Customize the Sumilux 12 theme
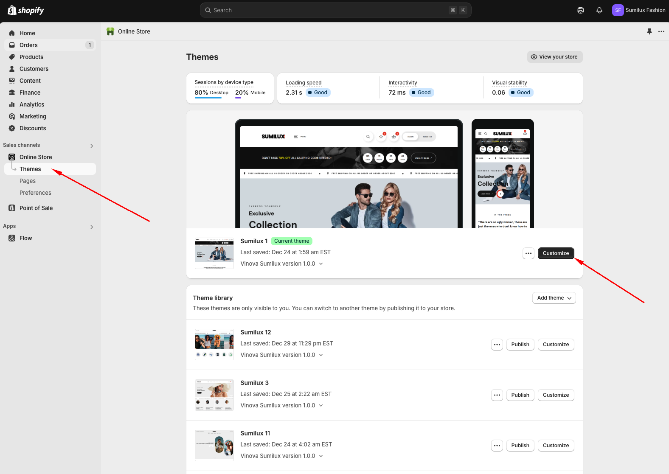 (556, 345)
